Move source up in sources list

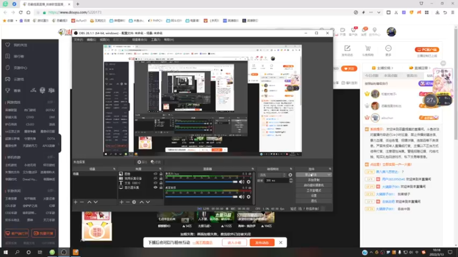(x=141, y=202)
